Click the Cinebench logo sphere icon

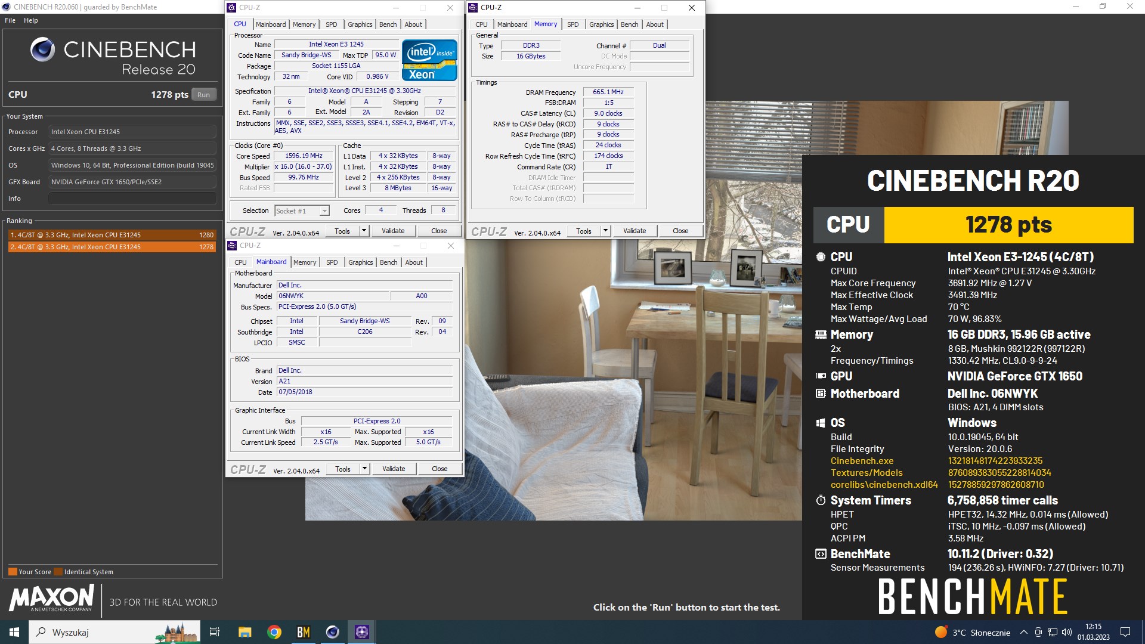tap(43, 49)
